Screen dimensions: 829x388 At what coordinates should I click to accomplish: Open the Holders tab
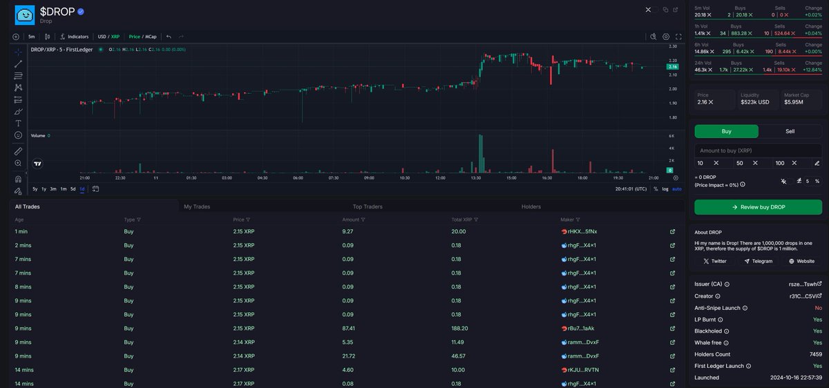(x=531, y=206)
